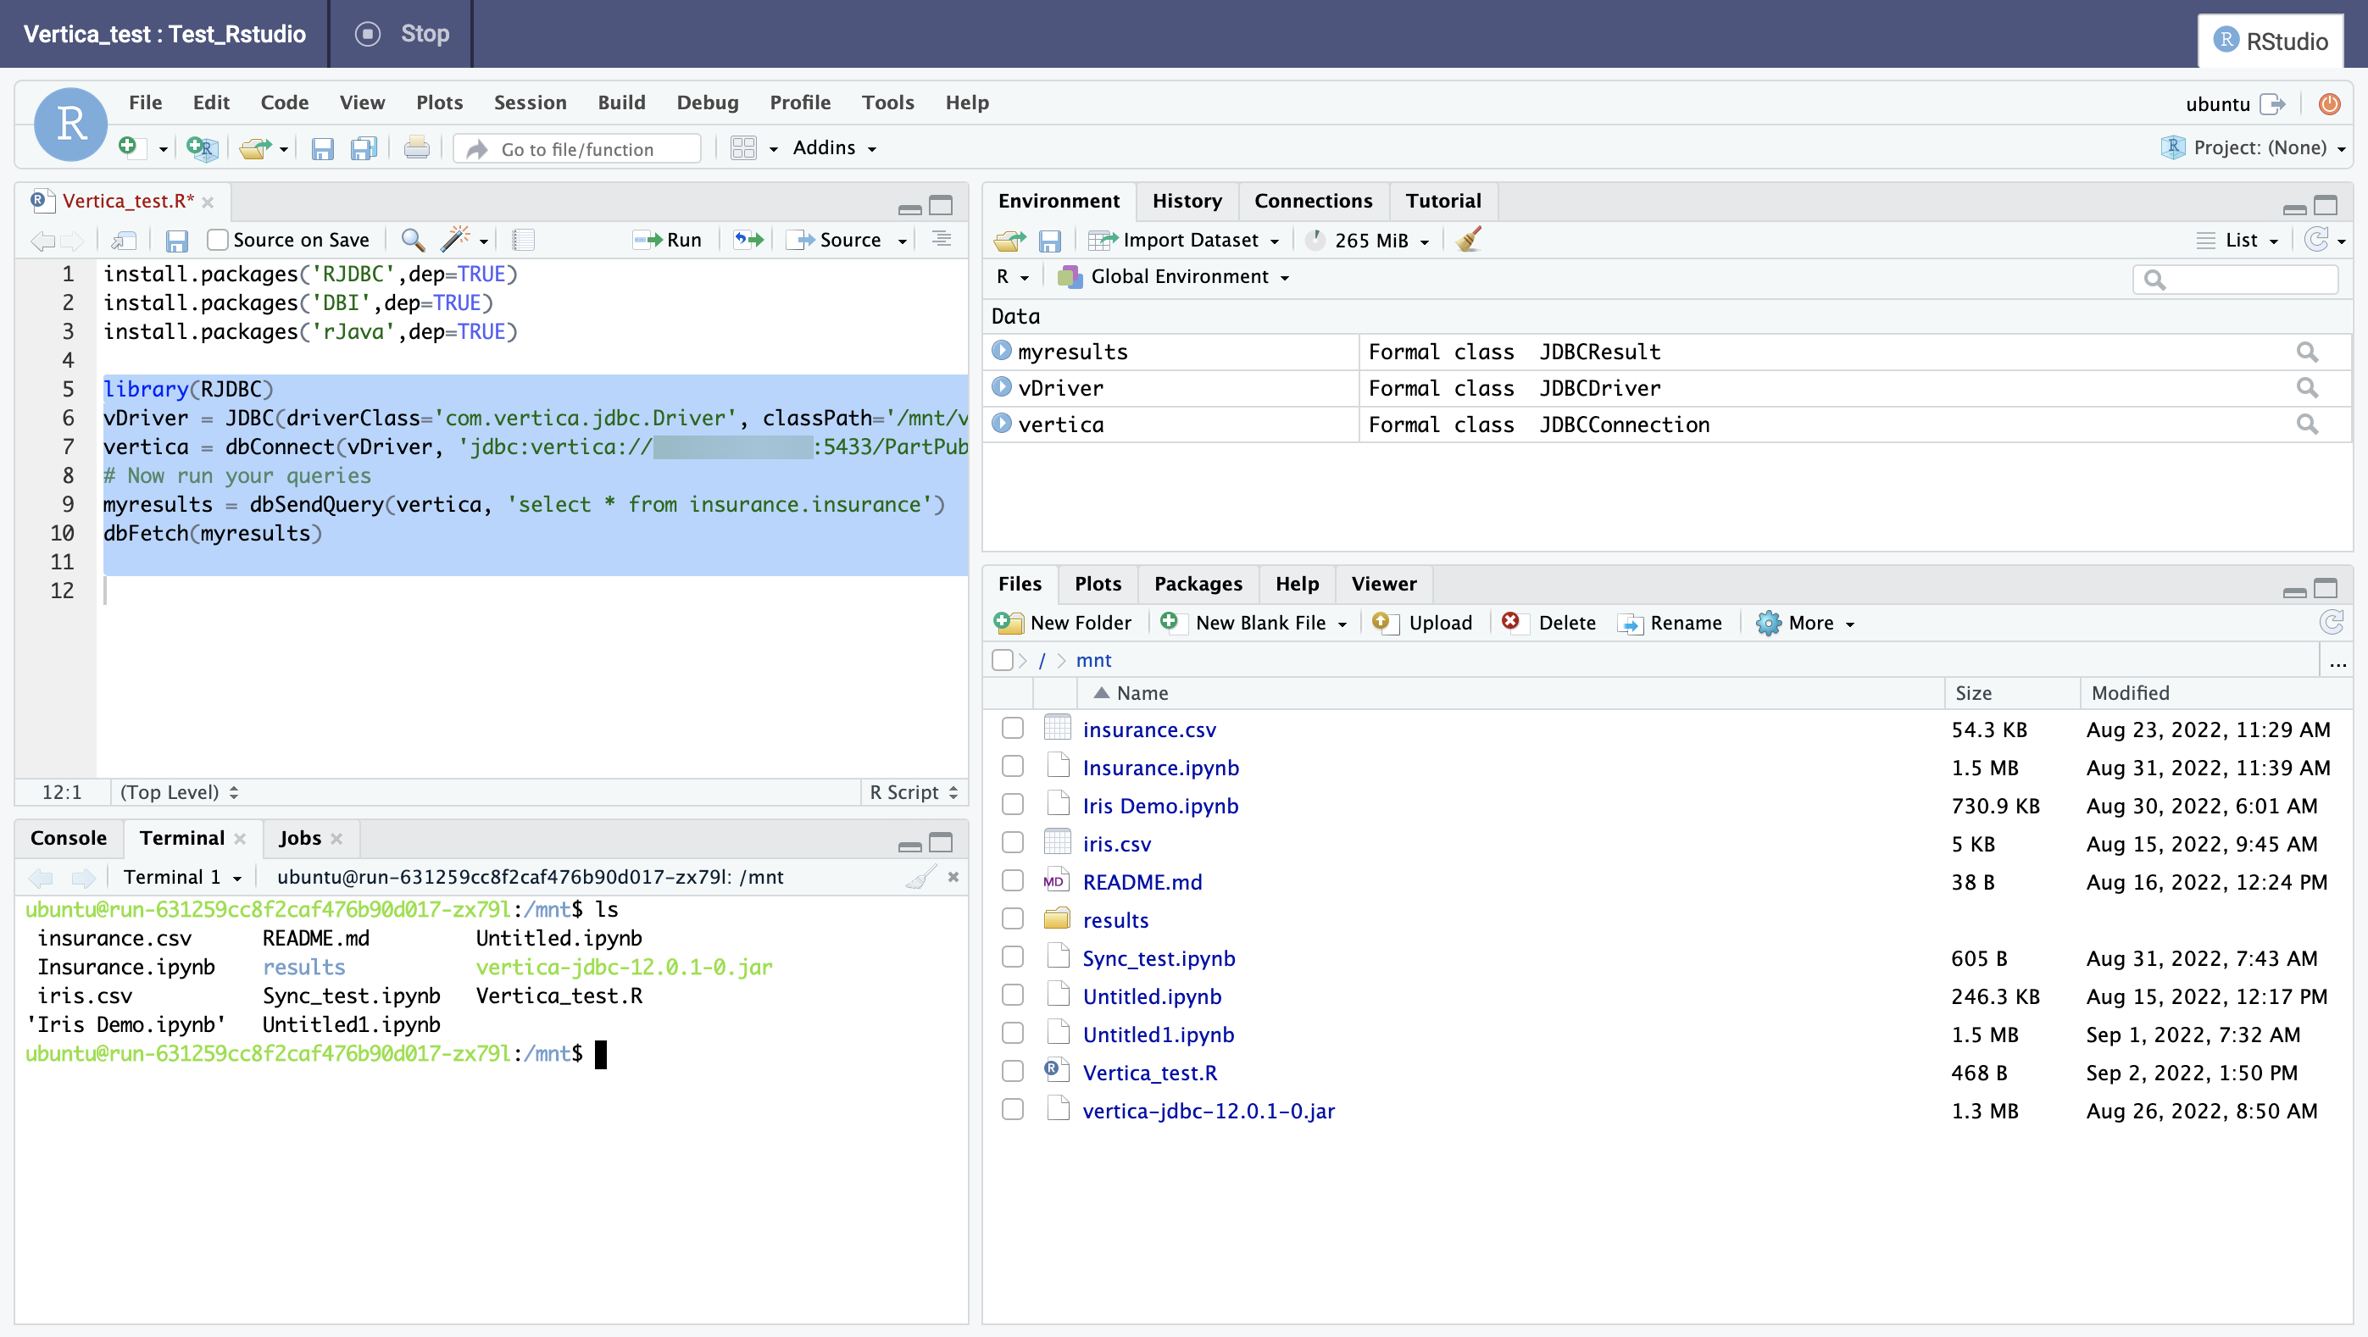
Task: Show document outline icon in editor
Action: pyautogui.click(x=941, y=240)
